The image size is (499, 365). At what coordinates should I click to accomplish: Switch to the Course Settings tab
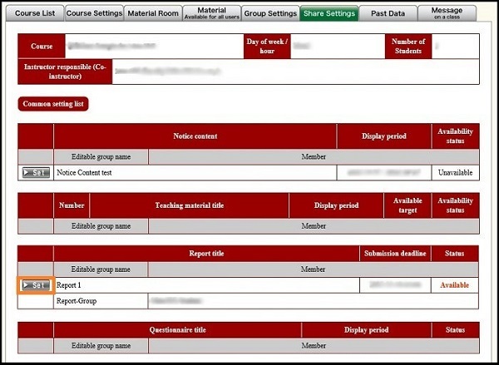coord(93,13)
